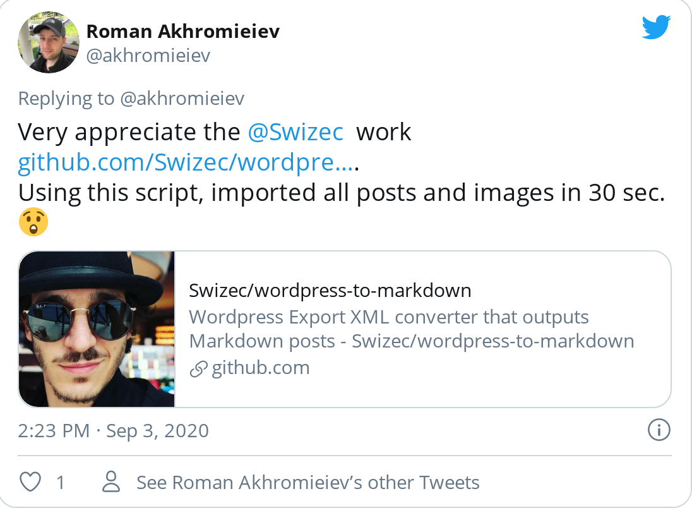Click the Twitter bird logo
The height and width of the screenshot is (508, 692).
(x=657, y=27)
